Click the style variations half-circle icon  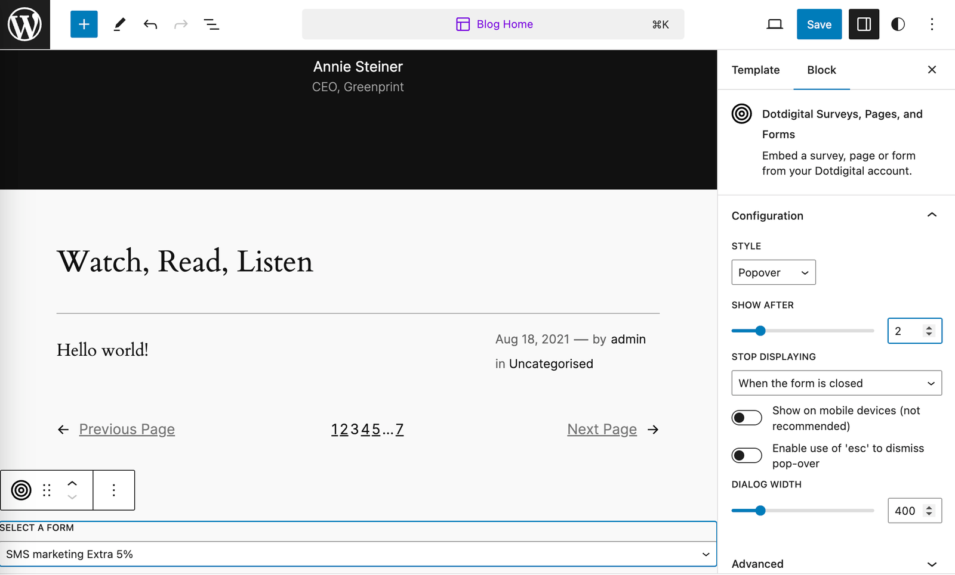898,24
